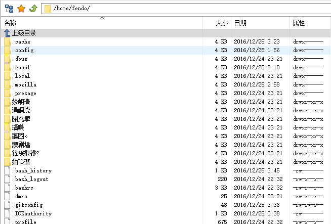331x224 pixels.
Task: Select the .gitconfig file icon
Action: [x=7, y=205]
